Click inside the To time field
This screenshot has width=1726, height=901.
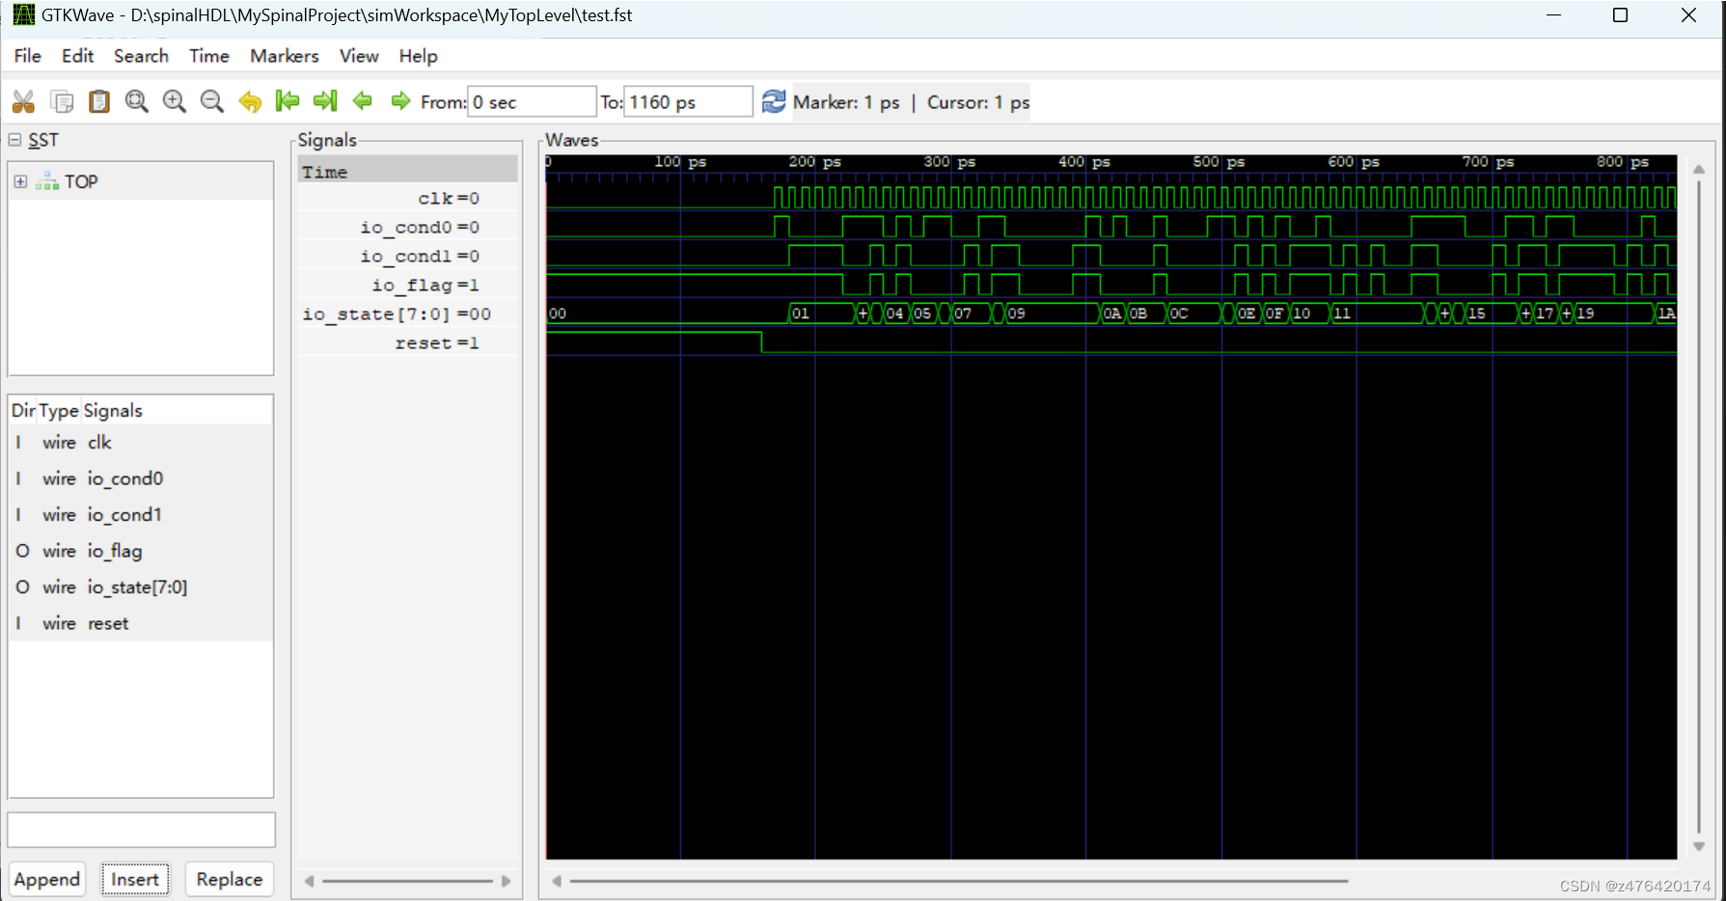click(687, 101)
